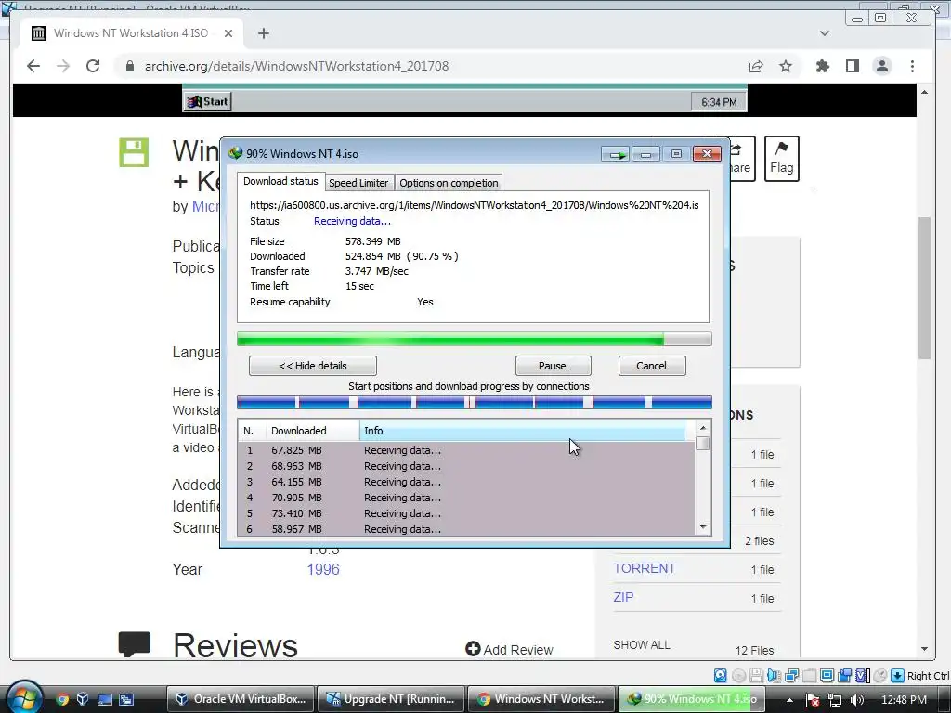Click the network tray icon
The width and height of the screenshot is (951, 713).
coord(835,700)
